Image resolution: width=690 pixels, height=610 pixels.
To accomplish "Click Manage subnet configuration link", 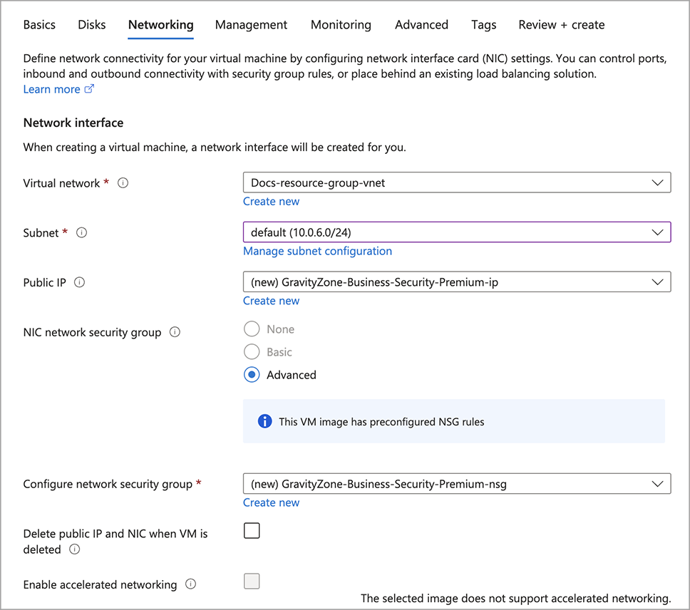I will (317, 251).
